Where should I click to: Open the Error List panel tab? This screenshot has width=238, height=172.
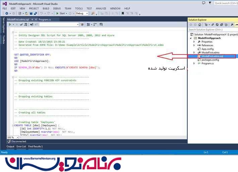pyautogui.click(x=21, y=147)
